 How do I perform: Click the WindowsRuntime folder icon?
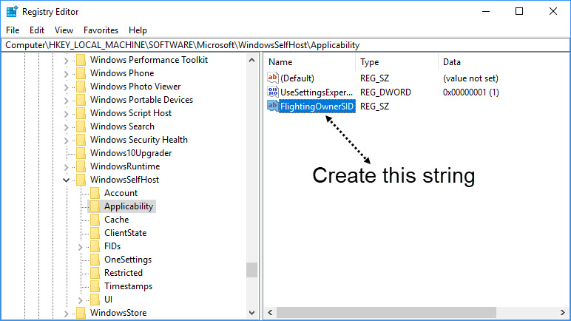click(x=81, y=166)
